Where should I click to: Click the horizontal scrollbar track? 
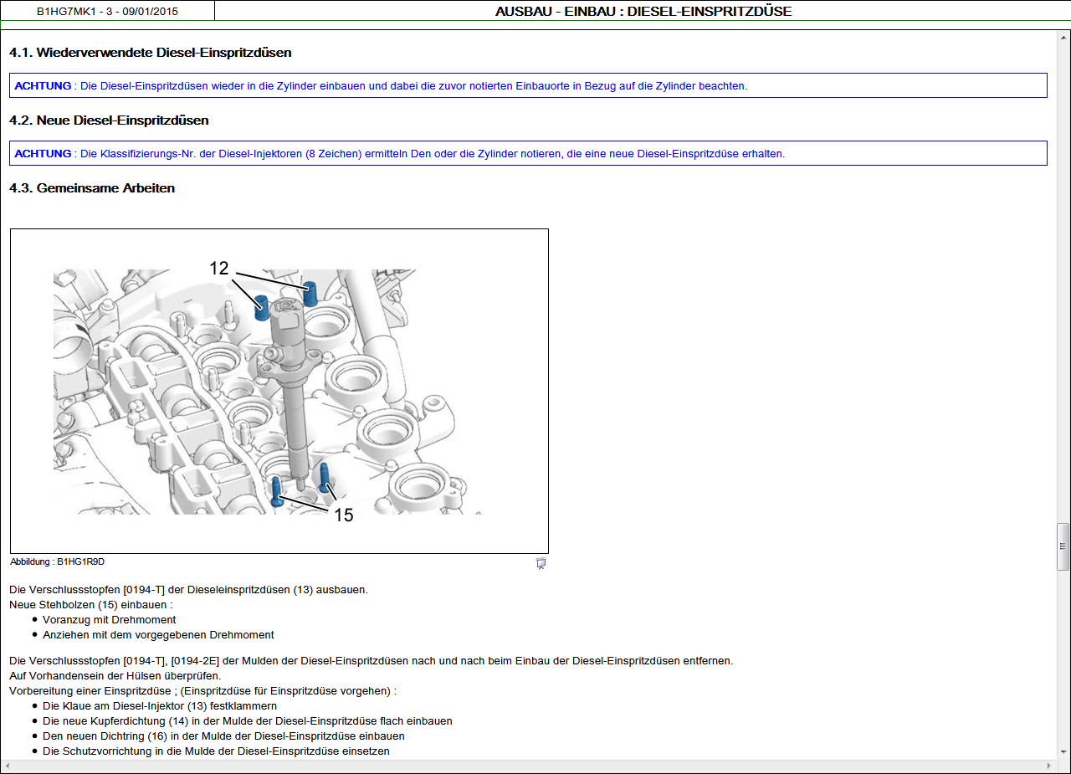[527, 766]
